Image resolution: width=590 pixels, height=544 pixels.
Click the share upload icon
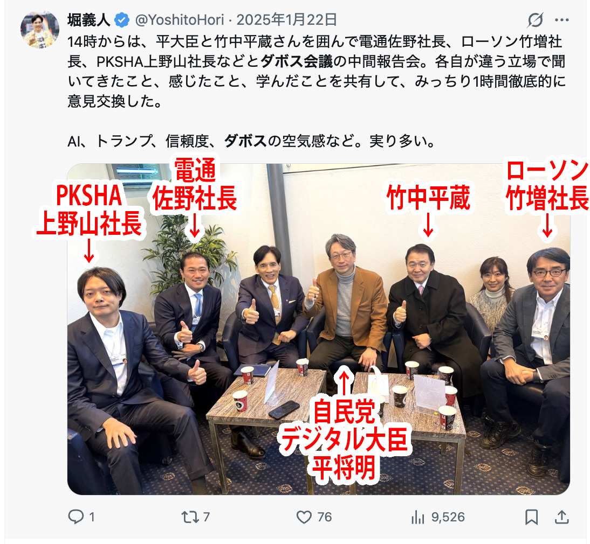click(562, 517)
